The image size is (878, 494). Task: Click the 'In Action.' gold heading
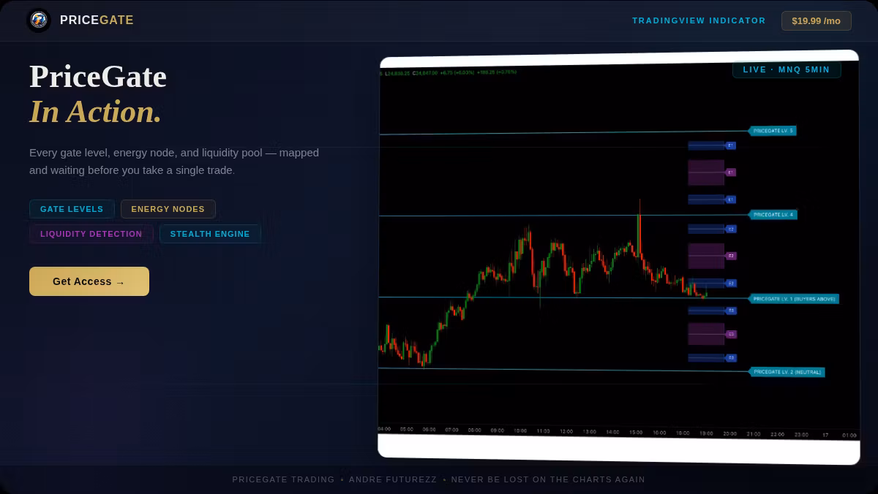[x=95, y=112]
